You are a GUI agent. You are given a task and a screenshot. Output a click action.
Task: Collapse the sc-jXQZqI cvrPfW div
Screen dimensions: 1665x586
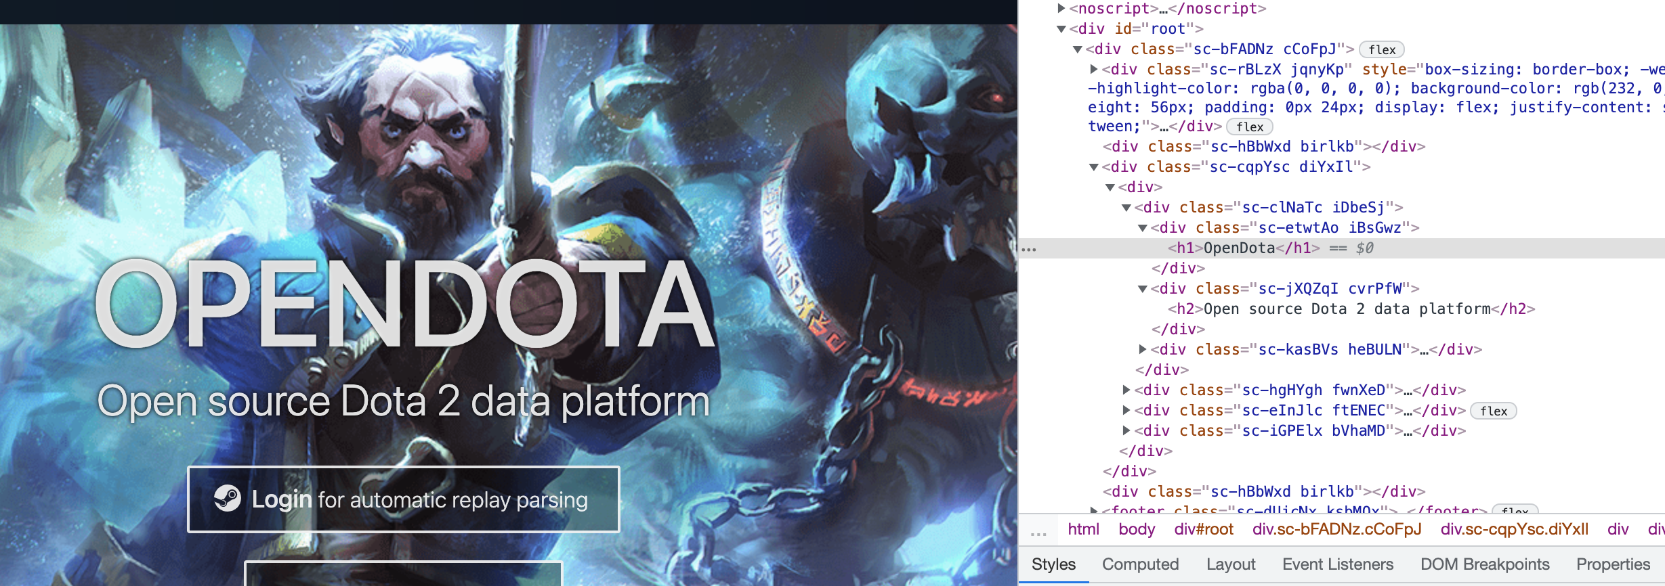pyautogui.click(x=1143, y=289)
